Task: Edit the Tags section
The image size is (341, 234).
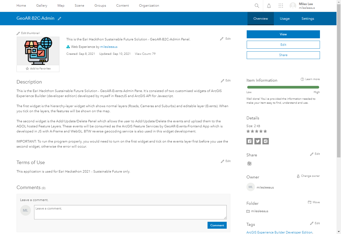Action: point(315,223)
